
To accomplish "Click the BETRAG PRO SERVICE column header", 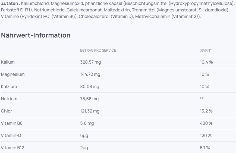I will (x=98, y=51).
